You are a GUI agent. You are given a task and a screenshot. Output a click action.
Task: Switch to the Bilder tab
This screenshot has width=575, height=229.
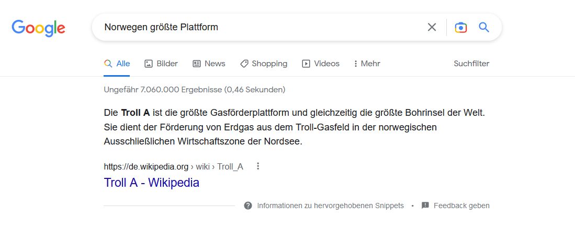(161, 64)
